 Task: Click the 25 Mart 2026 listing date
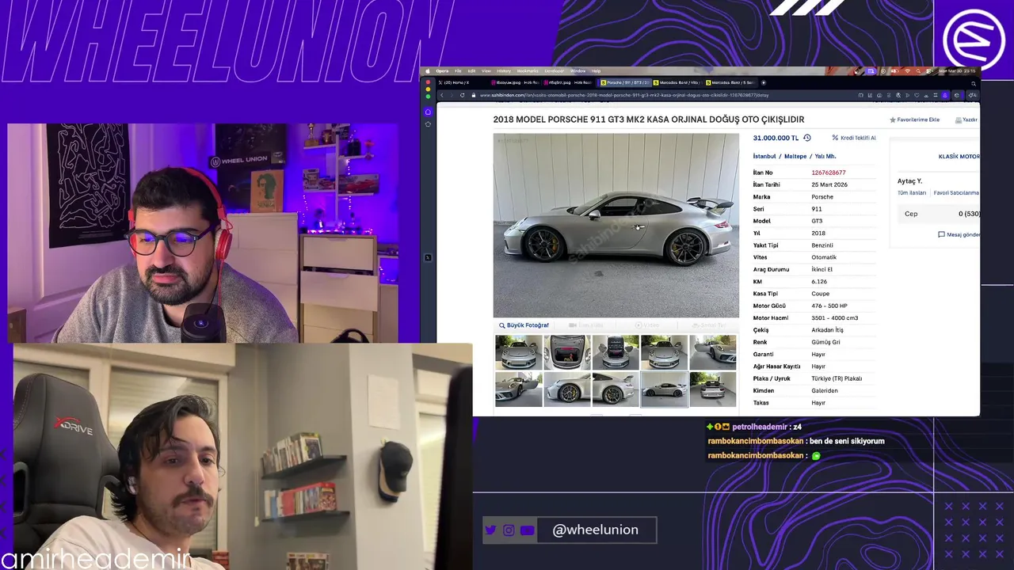point(829,184)
